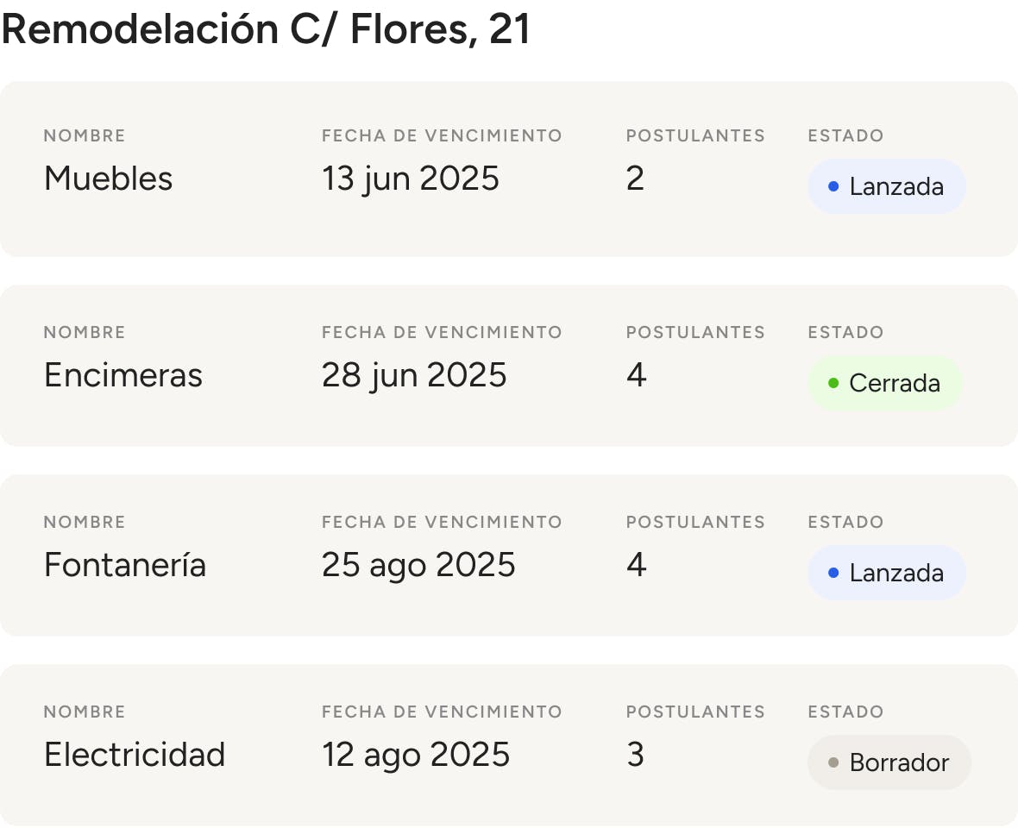The image size is (1018, 828).
Task: Click the Borrador status badge
Action: (x=889, y=762)
